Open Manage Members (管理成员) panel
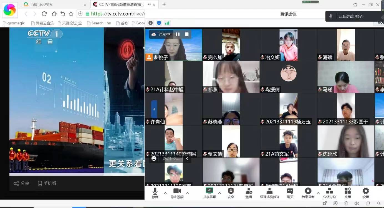The height and width of the screenshot is (208, 384). (x=269, y=193)
